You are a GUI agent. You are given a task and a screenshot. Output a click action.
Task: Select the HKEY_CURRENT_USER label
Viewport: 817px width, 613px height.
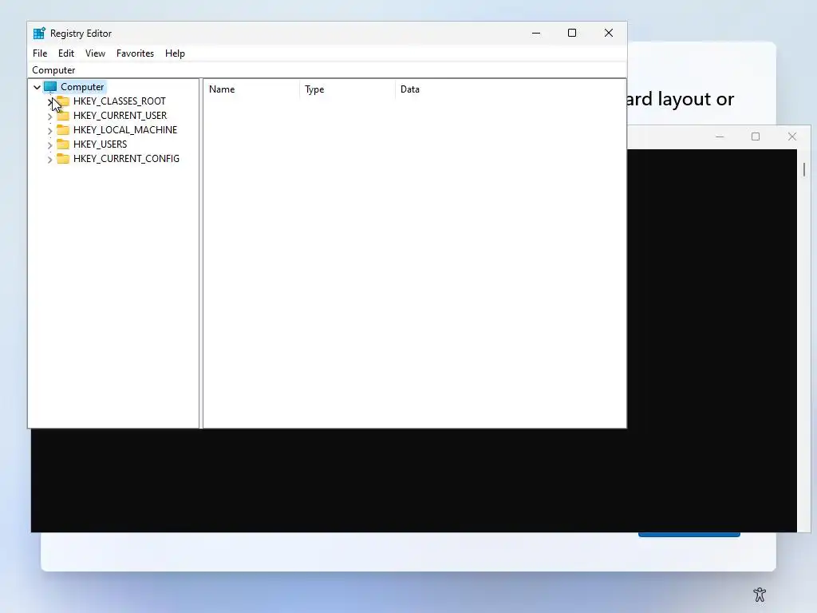120,115
